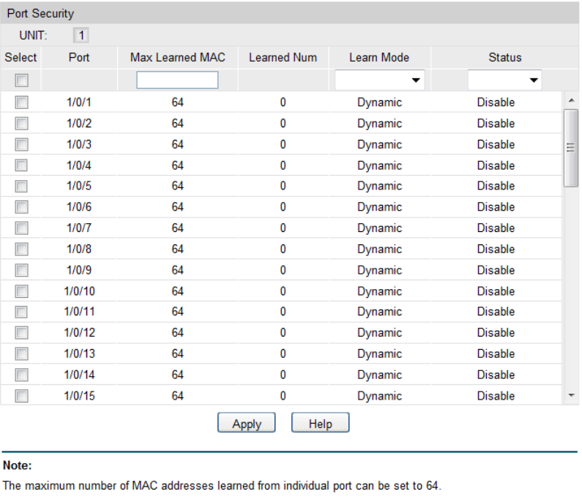Click port label 1/0/10
Screen dimensions: 582x502
[x=80, y=291]
